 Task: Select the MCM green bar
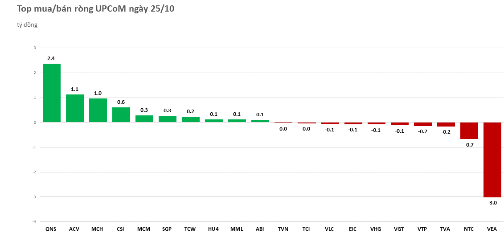click(144, 119)
